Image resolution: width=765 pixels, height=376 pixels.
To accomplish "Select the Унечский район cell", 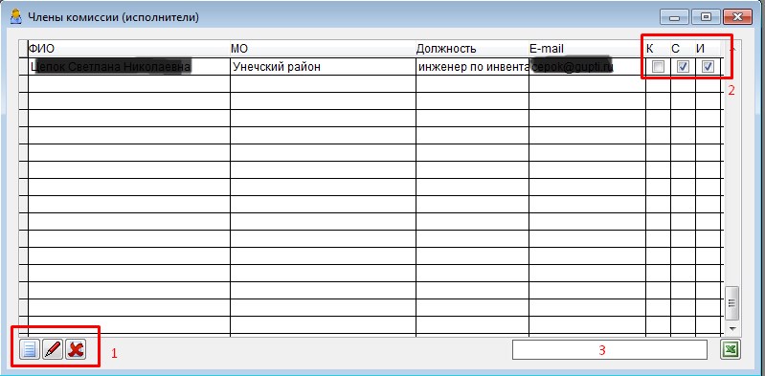I will 323,66.
